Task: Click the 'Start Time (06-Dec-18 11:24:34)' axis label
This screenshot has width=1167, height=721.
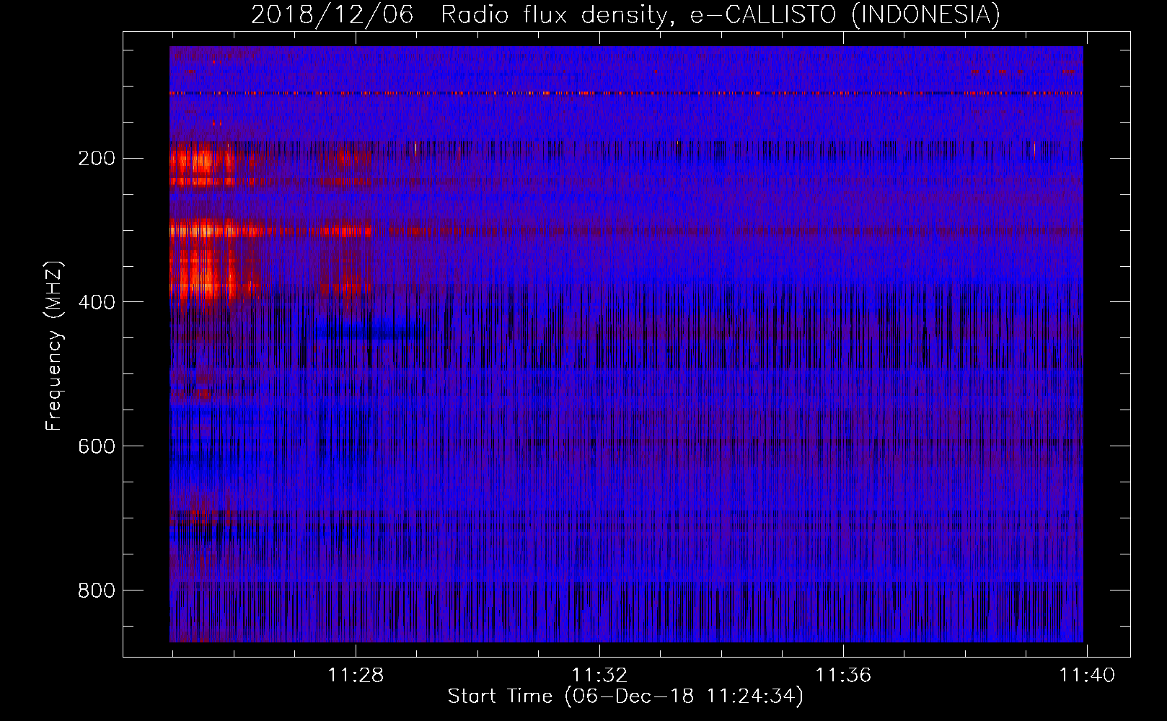Action: (625, 696)
